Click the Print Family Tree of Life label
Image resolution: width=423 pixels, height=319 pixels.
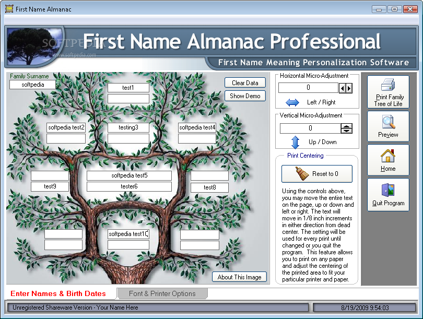point(389,100)
